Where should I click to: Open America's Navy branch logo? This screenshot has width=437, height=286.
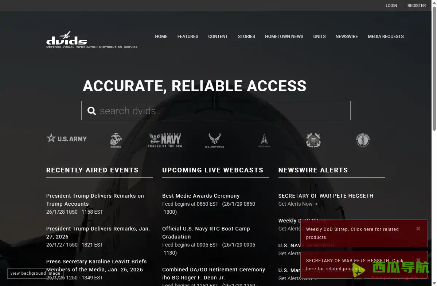coord(165,140)
